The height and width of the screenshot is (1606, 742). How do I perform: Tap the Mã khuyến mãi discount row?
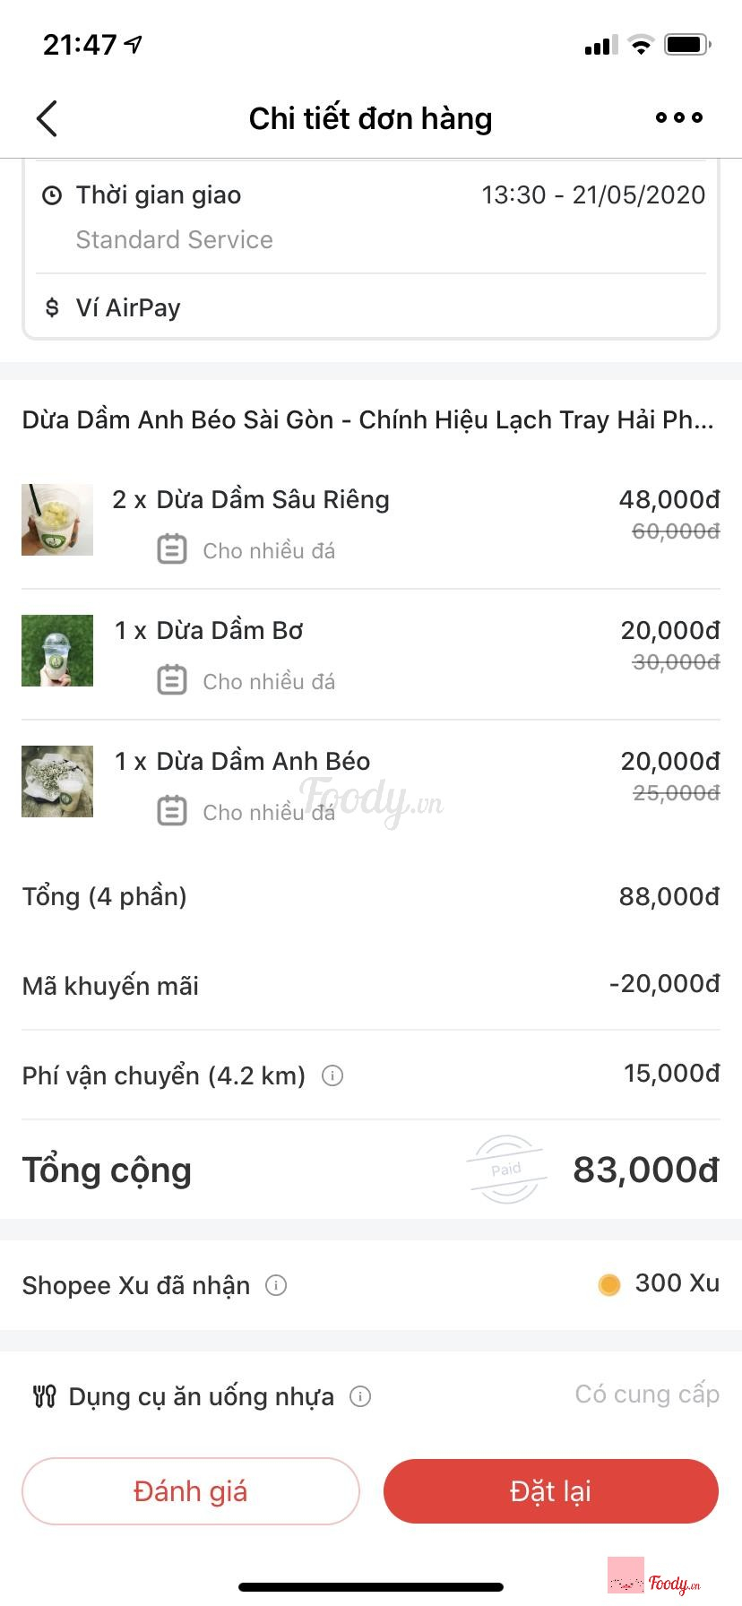point(371,986)
